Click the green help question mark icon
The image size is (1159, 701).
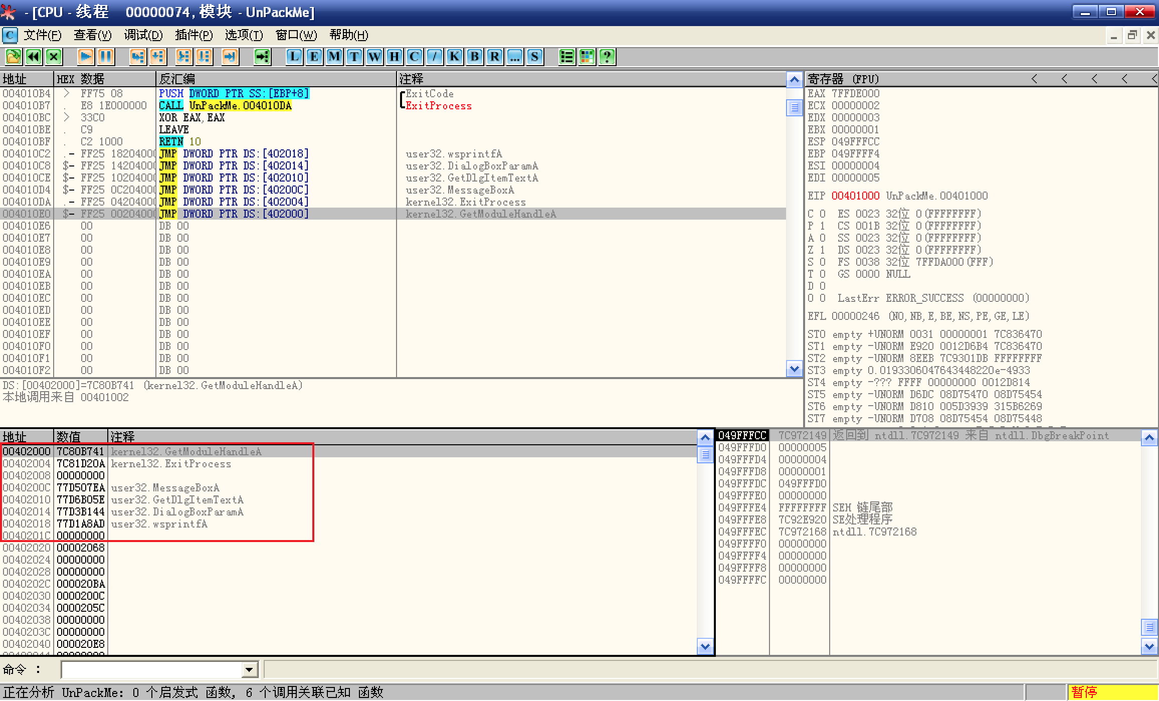pos(607,57)
